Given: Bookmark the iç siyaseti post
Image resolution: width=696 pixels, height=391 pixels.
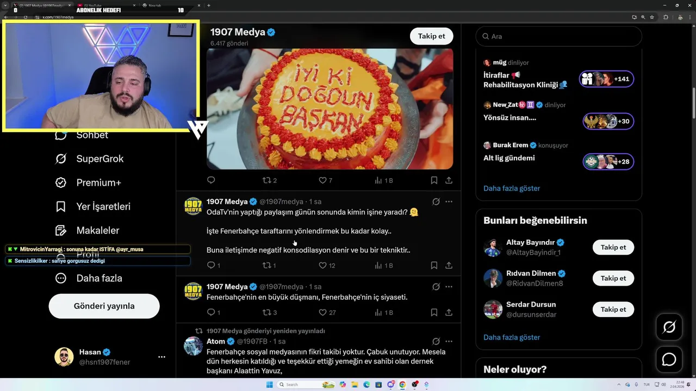Looking at the screenshot, I should pos(434,313).
